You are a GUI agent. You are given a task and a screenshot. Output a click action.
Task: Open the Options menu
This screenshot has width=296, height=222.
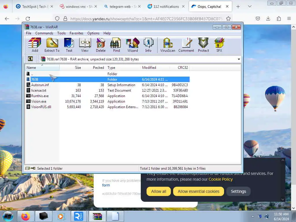[x=93, y=33]
